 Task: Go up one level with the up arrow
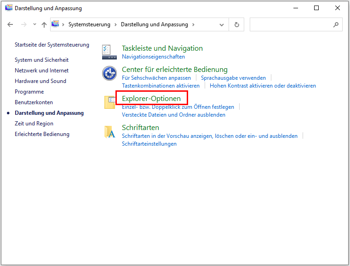tap(44, 24)
